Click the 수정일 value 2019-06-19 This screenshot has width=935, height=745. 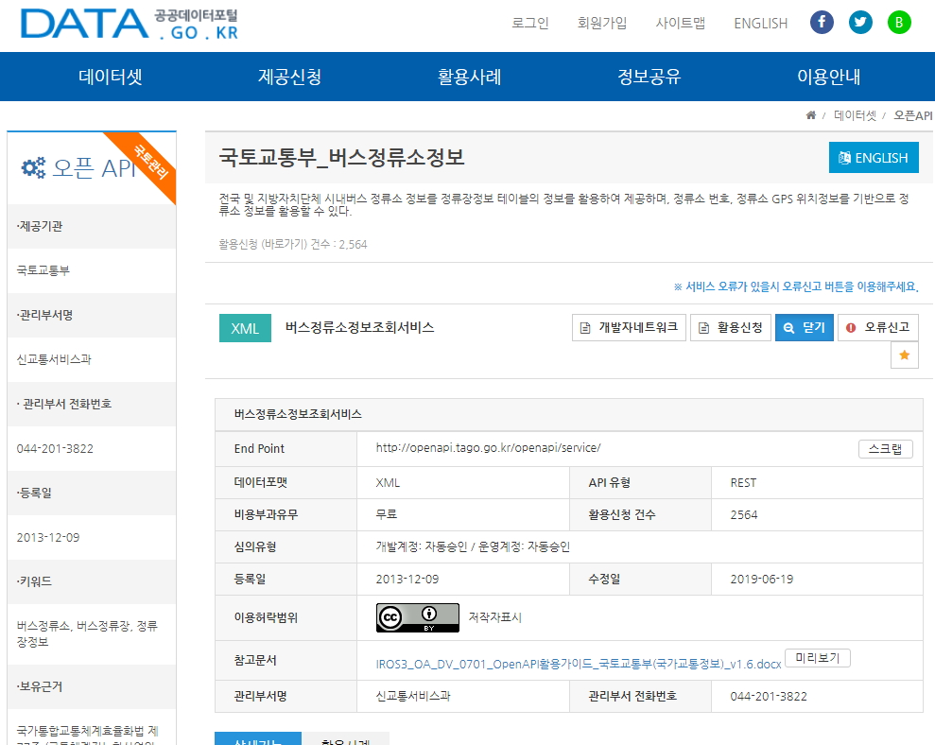click(761, 580)
